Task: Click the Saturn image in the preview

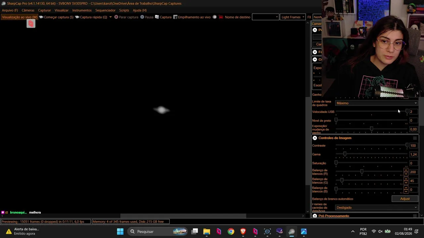Action: click(x=162, y=110)
